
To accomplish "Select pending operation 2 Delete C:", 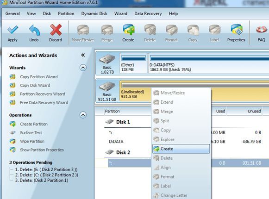I will [47, 175].
